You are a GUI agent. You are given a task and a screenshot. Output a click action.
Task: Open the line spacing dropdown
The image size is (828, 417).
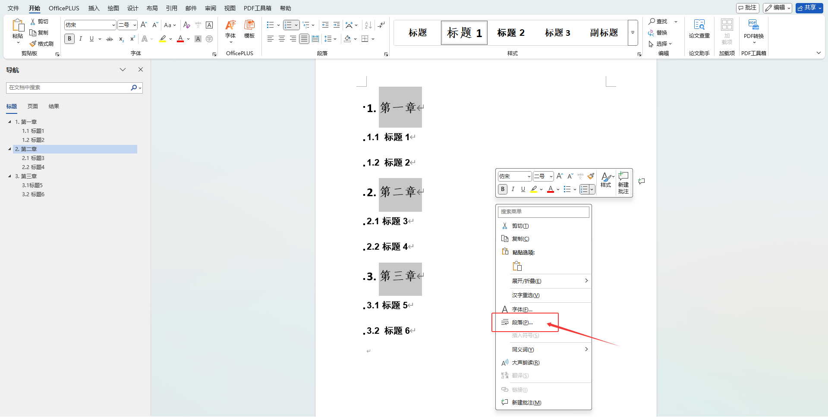[x=330, y=39]
